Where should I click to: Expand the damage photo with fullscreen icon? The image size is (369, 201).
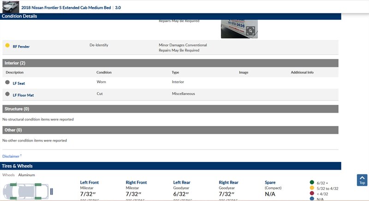[250, 31]
